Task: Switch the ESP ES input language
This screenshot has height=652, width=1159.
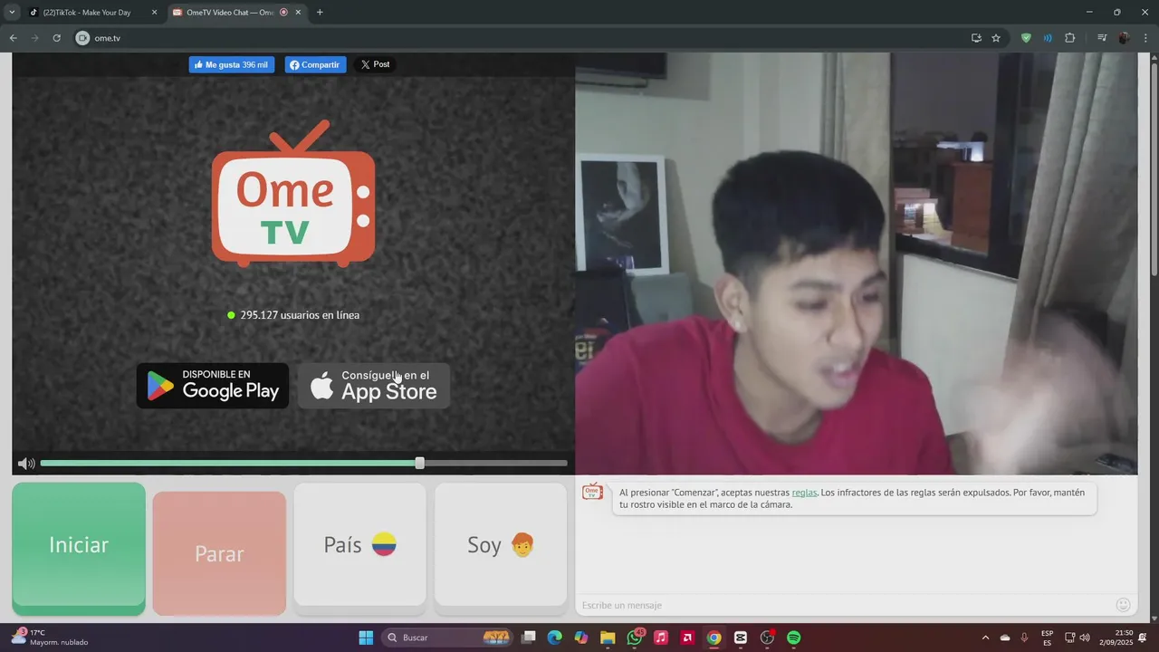Action: tap(1048, 638)
